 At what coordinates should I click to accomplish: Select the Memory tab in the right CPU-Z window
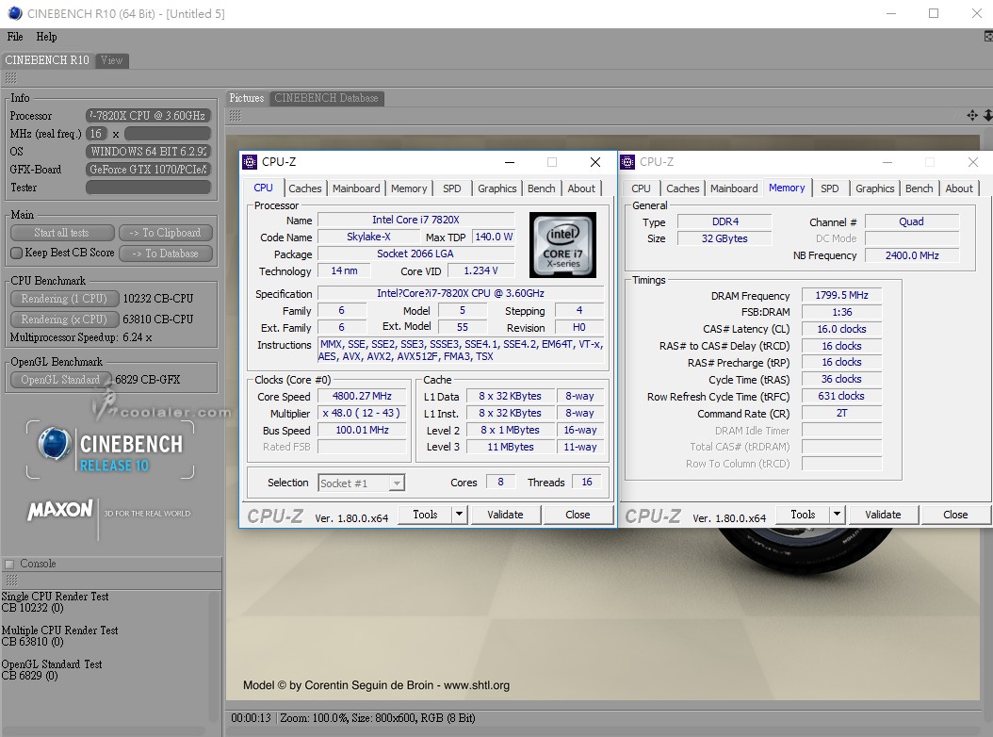point(787,188)
